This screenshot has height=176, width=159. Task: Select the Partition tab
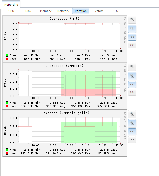click(x=81, y=11)
